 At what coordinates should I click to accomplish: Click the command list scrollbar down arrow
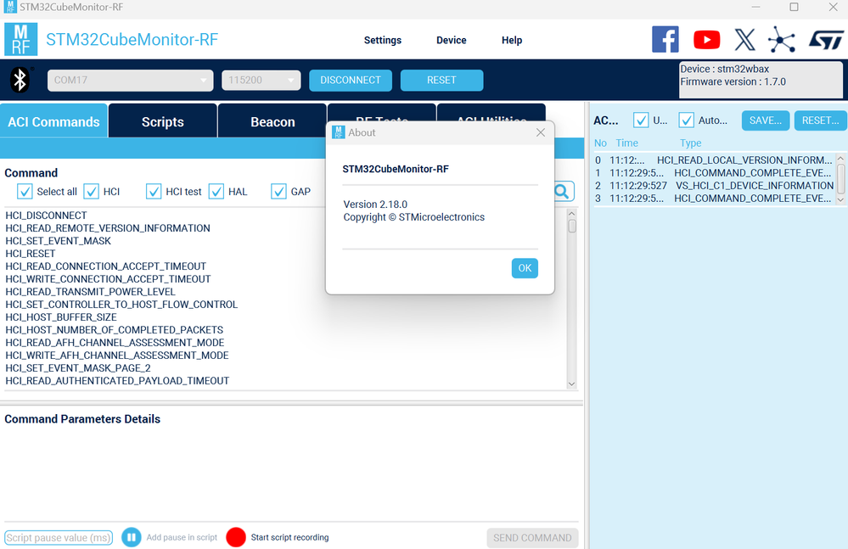click(571, 384)
